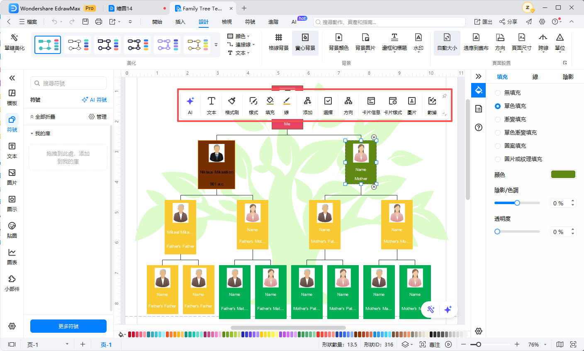Click the One-click Beautify (單鍵美化) icon
This screenshot has height=351, width=584.
pos(15,42)
